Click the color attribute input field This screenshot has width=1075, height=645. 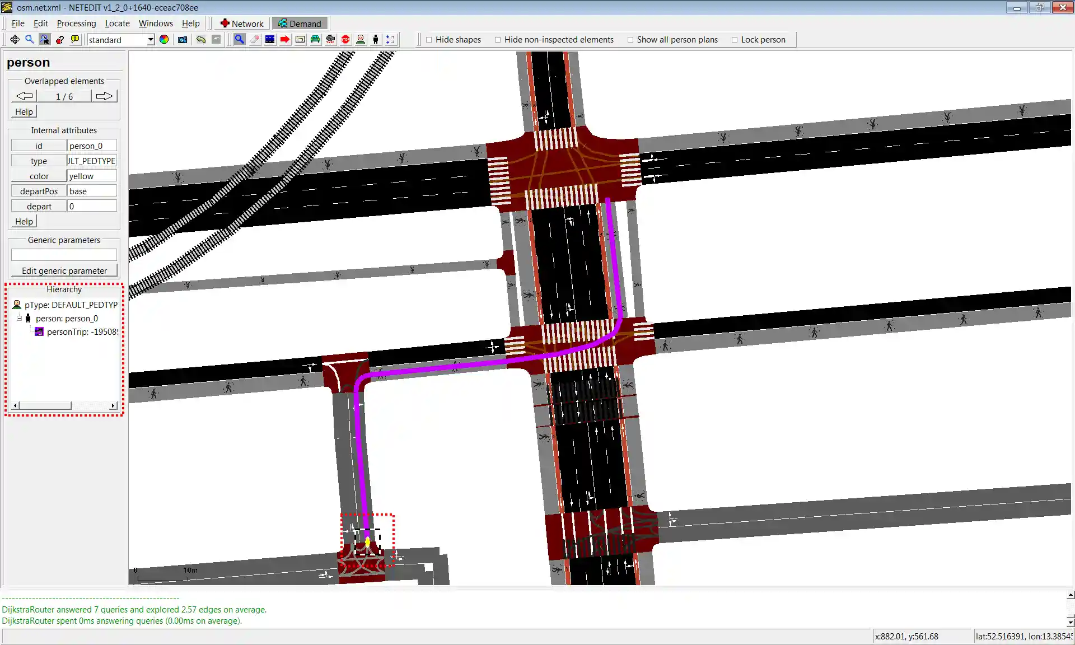92,176
